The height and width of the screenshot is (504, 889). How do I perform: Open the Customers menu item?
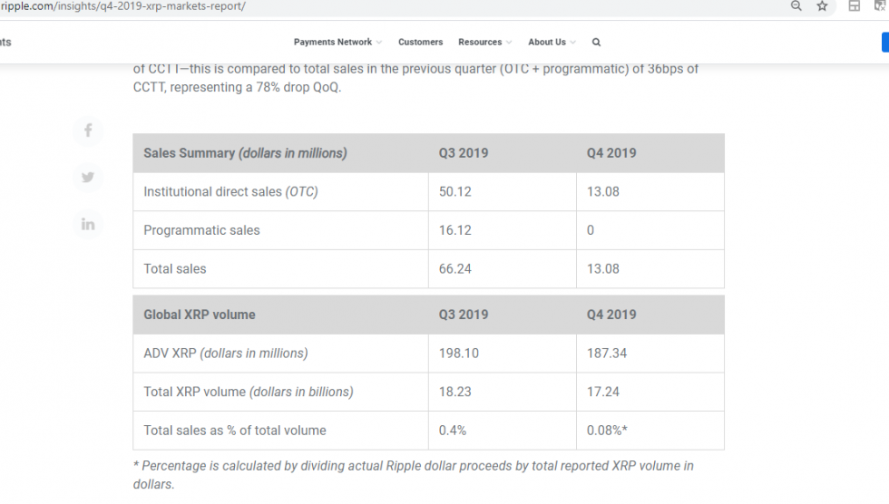[x=420, y=43]
